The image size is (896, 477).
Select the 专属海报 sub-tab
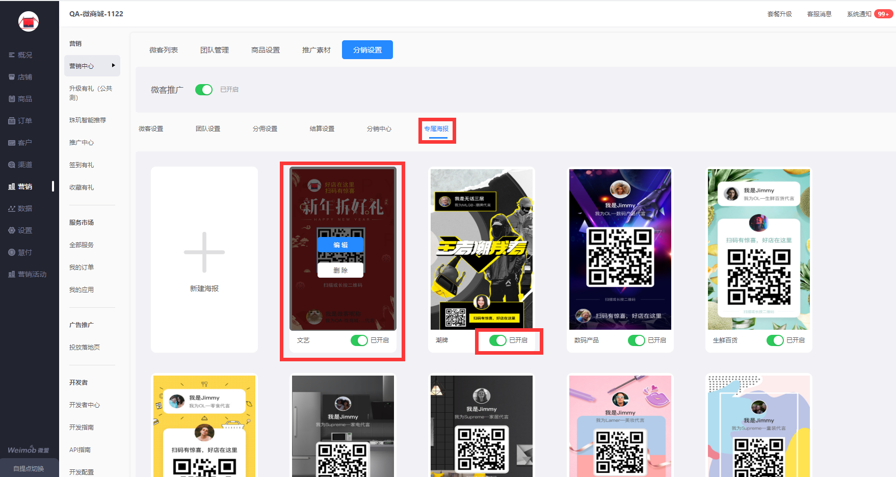coord(437,129)
